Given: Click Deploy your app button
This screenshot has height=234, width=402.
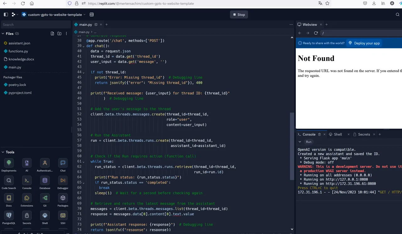Looking at the screenshot, I should pyautogui.click(x=364, y=43).
